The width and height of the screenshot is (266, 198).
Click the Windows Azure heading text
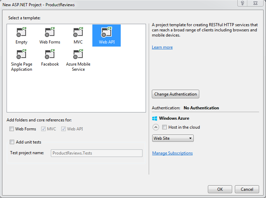[x=174, y=118]
